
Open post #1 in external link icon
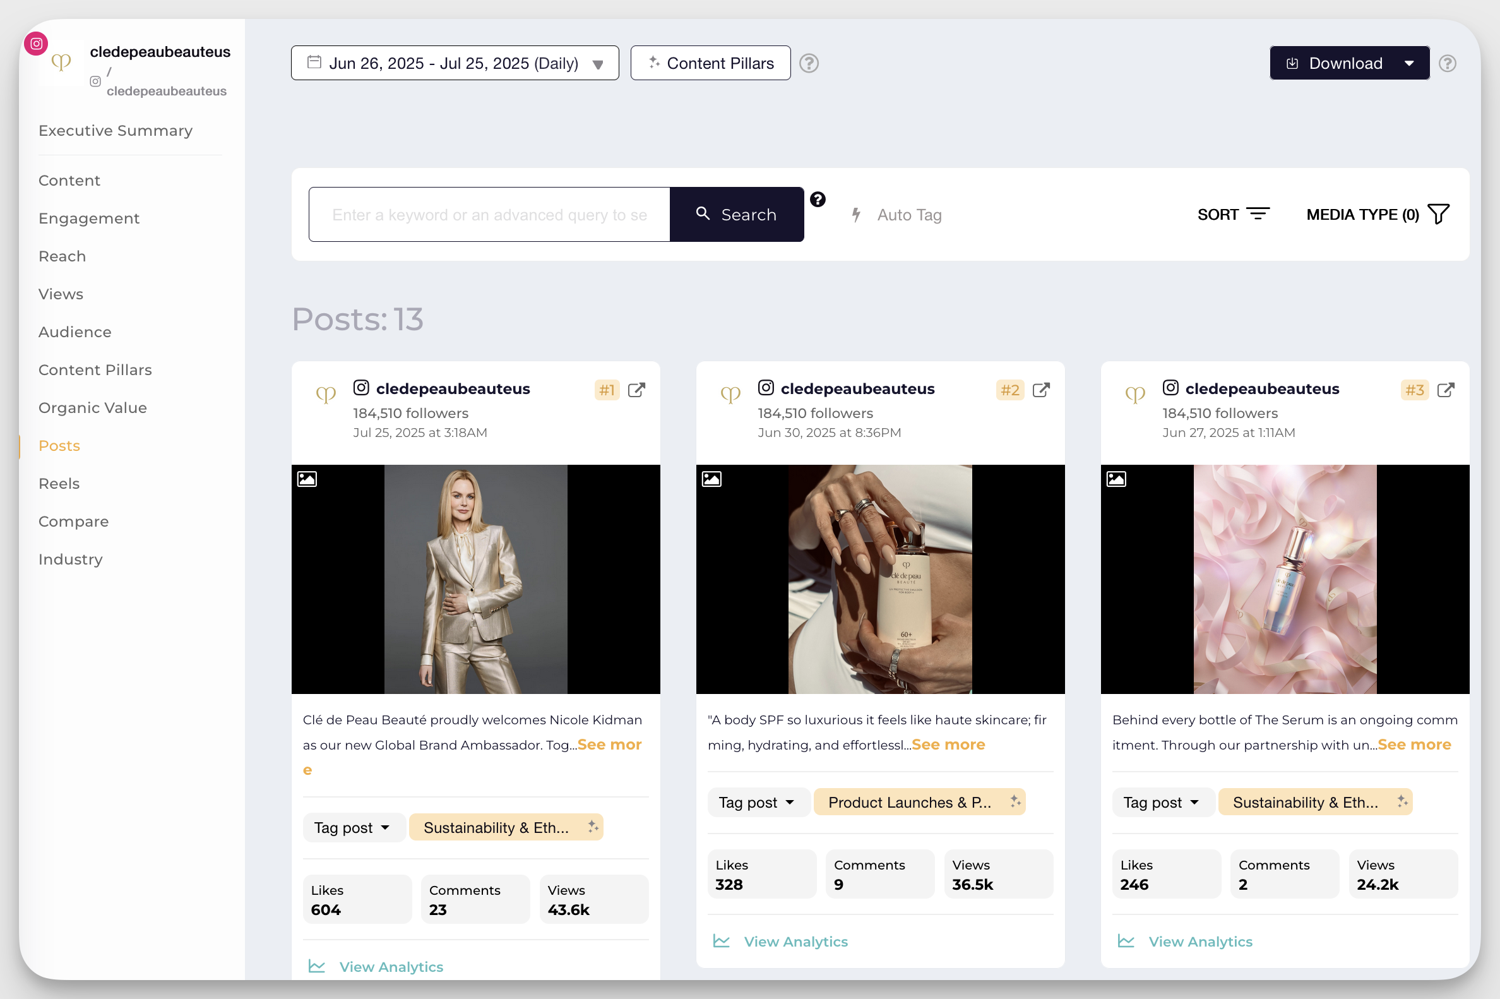(x=636, y=390)
